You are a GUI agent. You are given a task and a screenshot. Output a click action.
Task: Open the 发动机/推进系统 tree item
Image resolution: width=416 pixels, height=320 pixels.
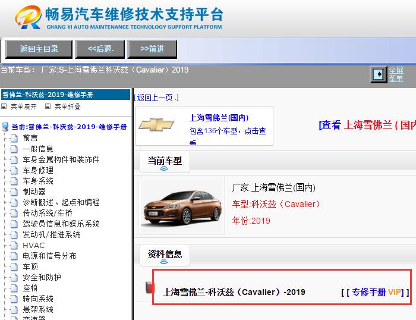pyautogui.click(x=51, y=234)
